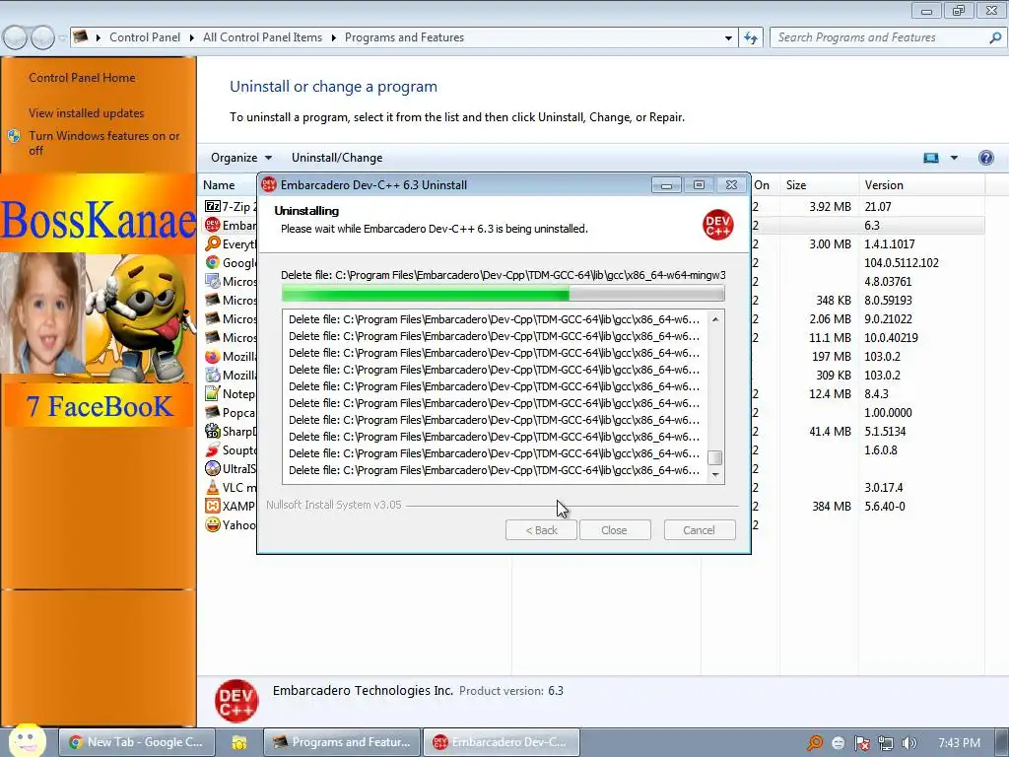Select version 21.07 cell
The image size is (1009, 757).
click(x=878, y=207)
